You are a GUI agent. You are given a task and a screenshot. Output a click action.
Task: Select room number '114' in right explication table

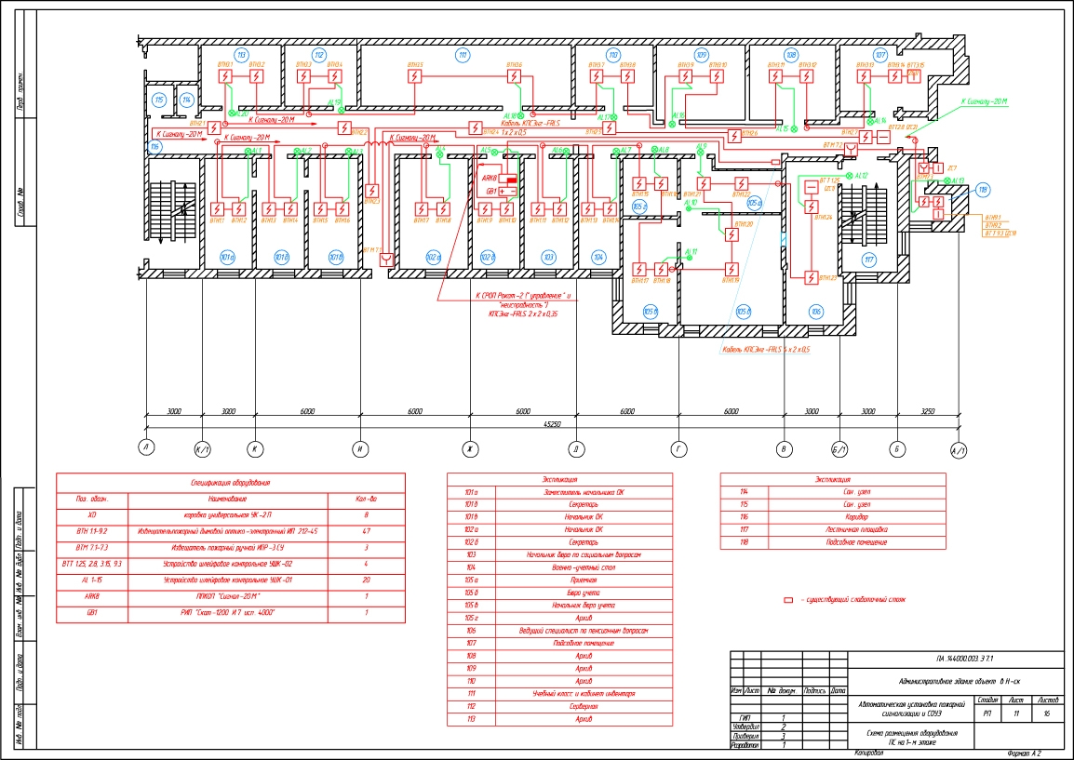click(x=745, y=491)
